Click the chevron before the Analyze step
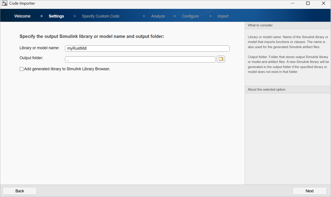The height and width of the screenshot is (197, 331). tap(144, 16)
